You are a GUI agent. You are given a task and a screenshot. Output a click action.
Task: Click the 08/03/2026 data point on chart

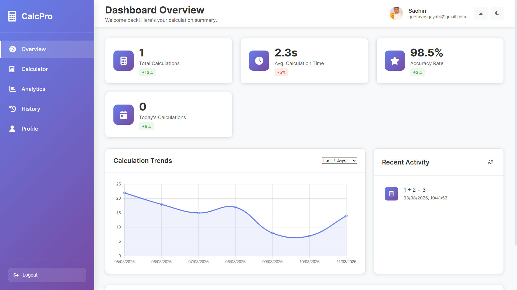coord(235,207)
